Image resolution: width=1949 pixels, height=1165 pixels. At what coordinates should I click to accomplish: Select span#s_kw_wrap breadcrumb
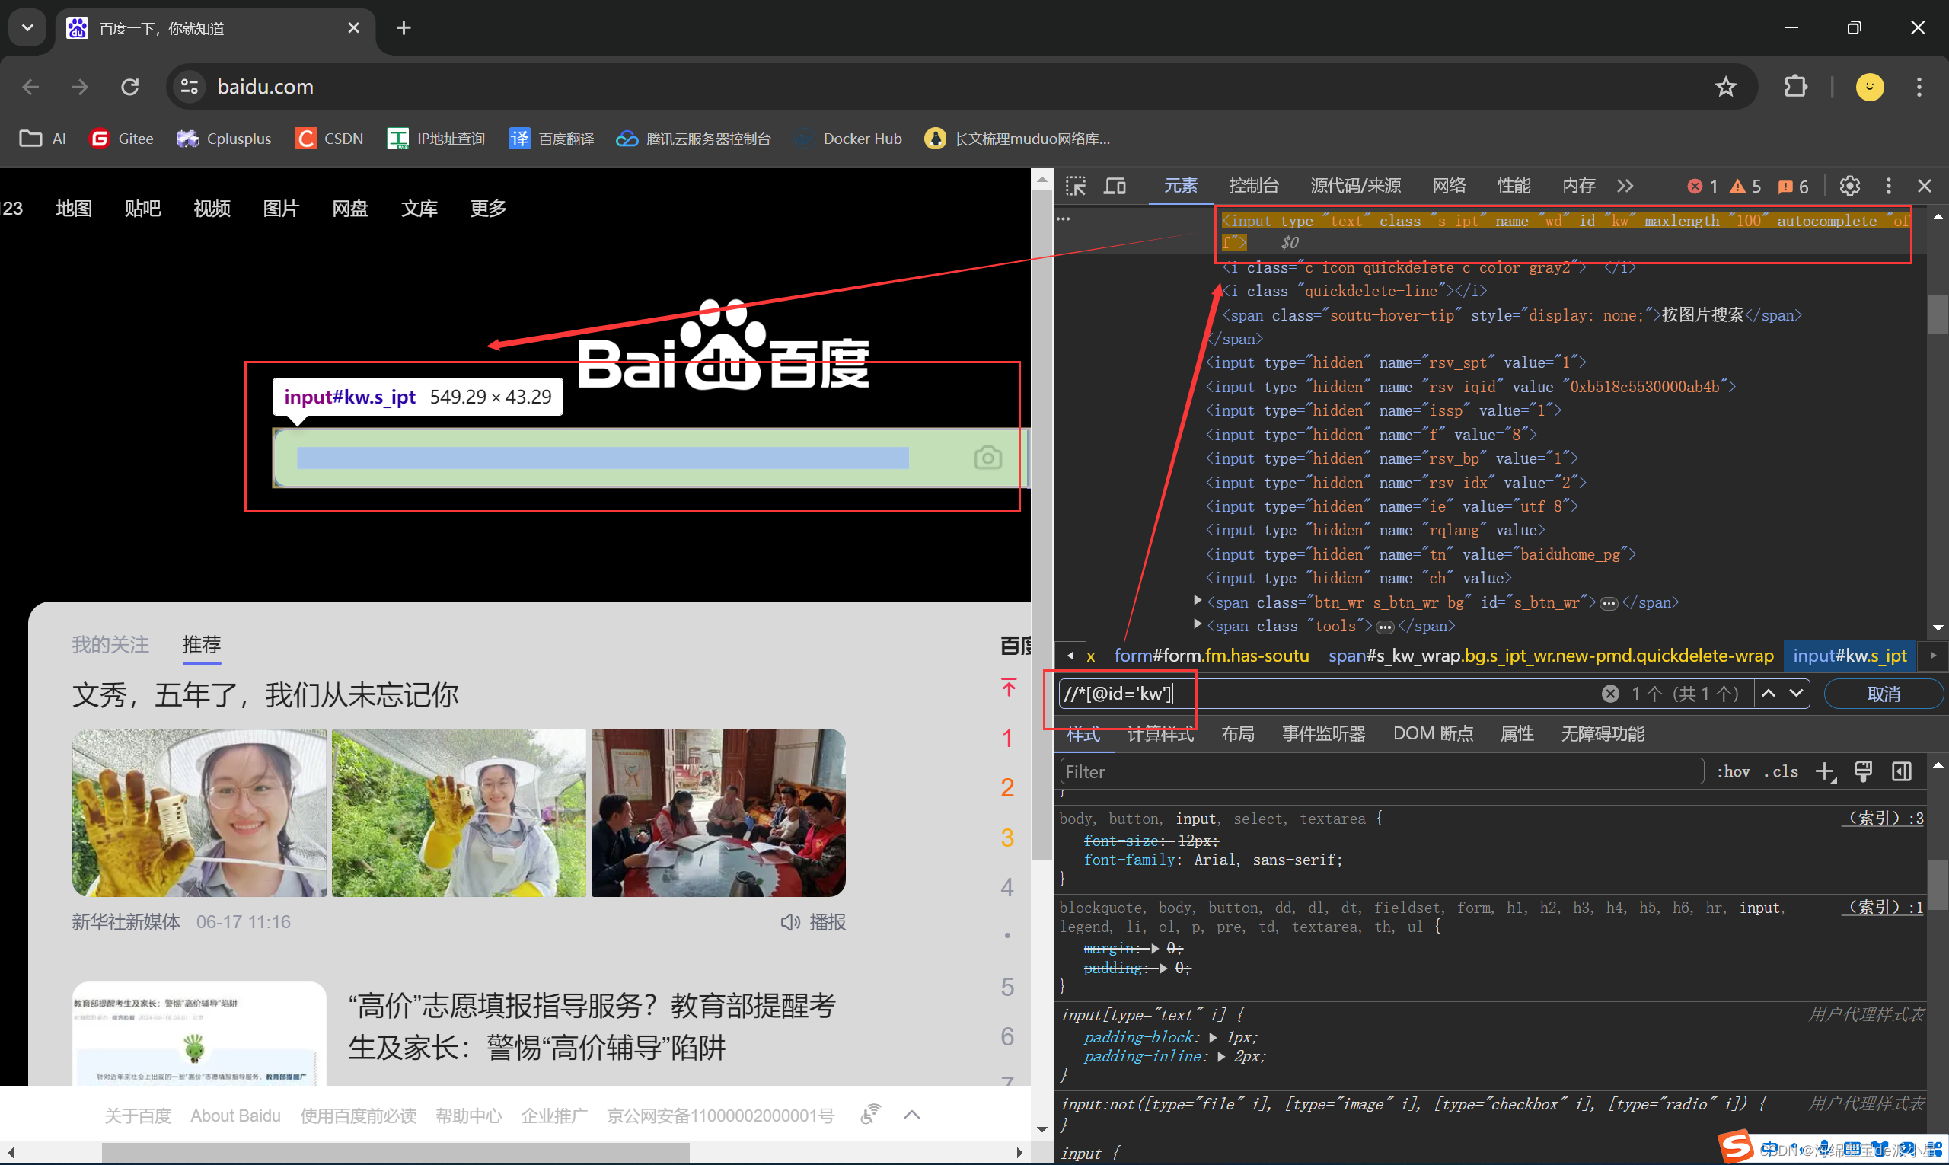click(1550, 656)
